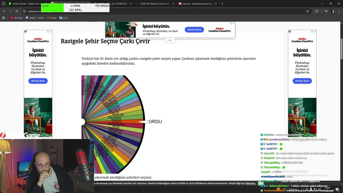Open the Chrome profile avatar

click(333, 11)
